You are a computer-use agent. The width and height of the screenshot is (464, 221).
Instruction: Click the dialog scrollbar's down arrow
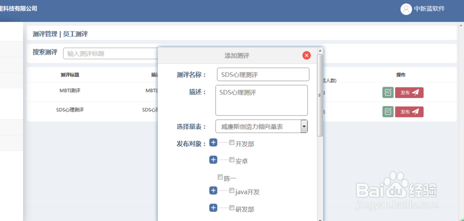pyautogui.click(x=320, y=220)
